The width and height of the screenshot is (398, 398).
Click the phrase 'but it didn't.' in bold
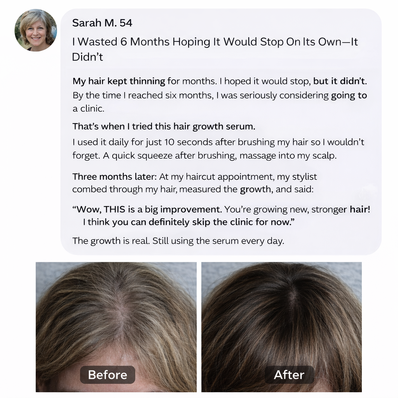pos(340,81)
